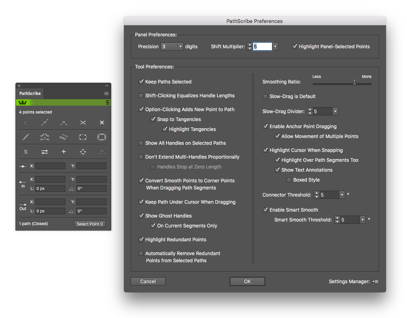This screenshot has width=407, height=318.
Task: Click the Out handle angle icon
Action: [x=72, y=211]
